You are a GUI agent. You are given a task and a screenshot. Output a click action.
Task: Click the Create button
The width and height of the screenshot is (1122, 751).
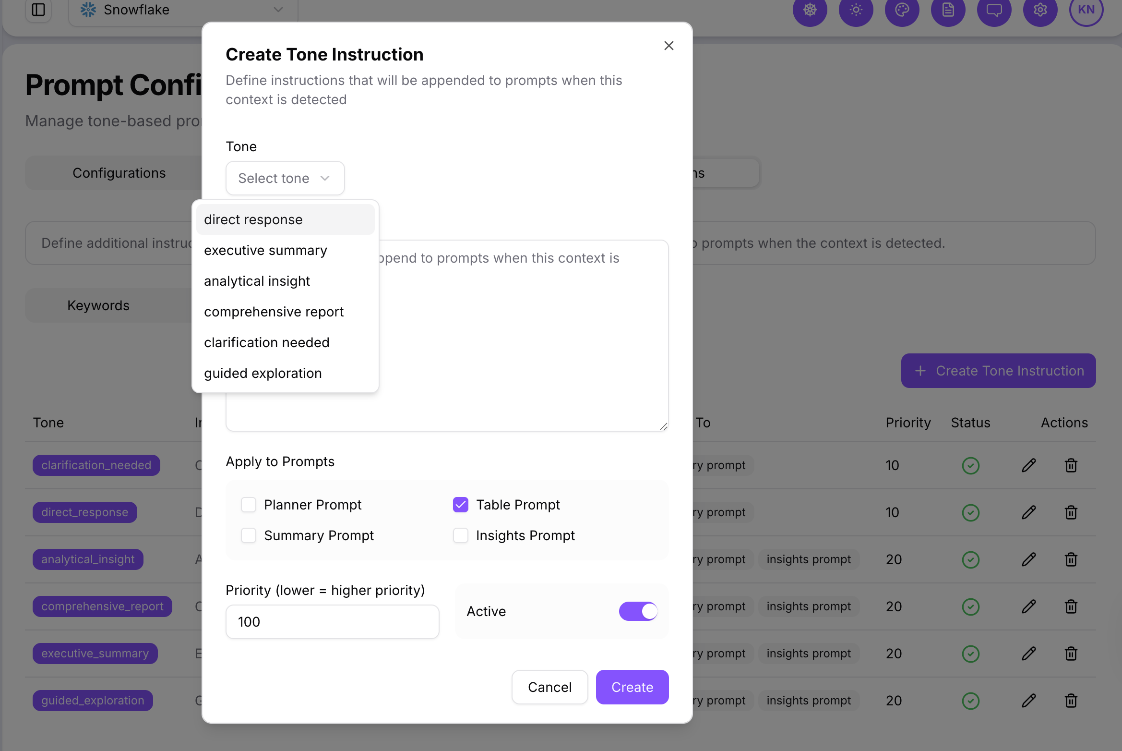coord(632,687)
